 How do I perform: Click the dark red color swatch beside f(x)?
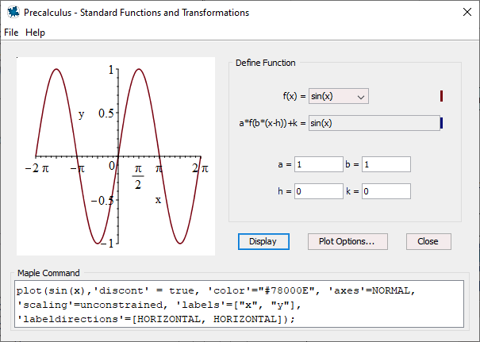(441, 96)
